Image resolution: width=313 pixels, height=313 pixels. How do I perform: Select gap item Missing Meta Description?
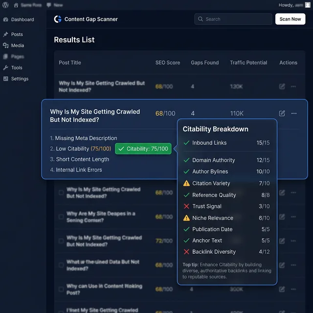pos(84,138)
